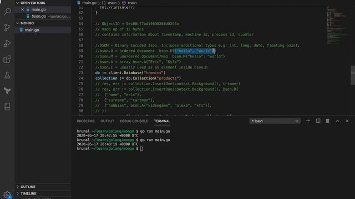Open the Manage gear settings
This screenshot has height=199, width=355.
(7, 195)
